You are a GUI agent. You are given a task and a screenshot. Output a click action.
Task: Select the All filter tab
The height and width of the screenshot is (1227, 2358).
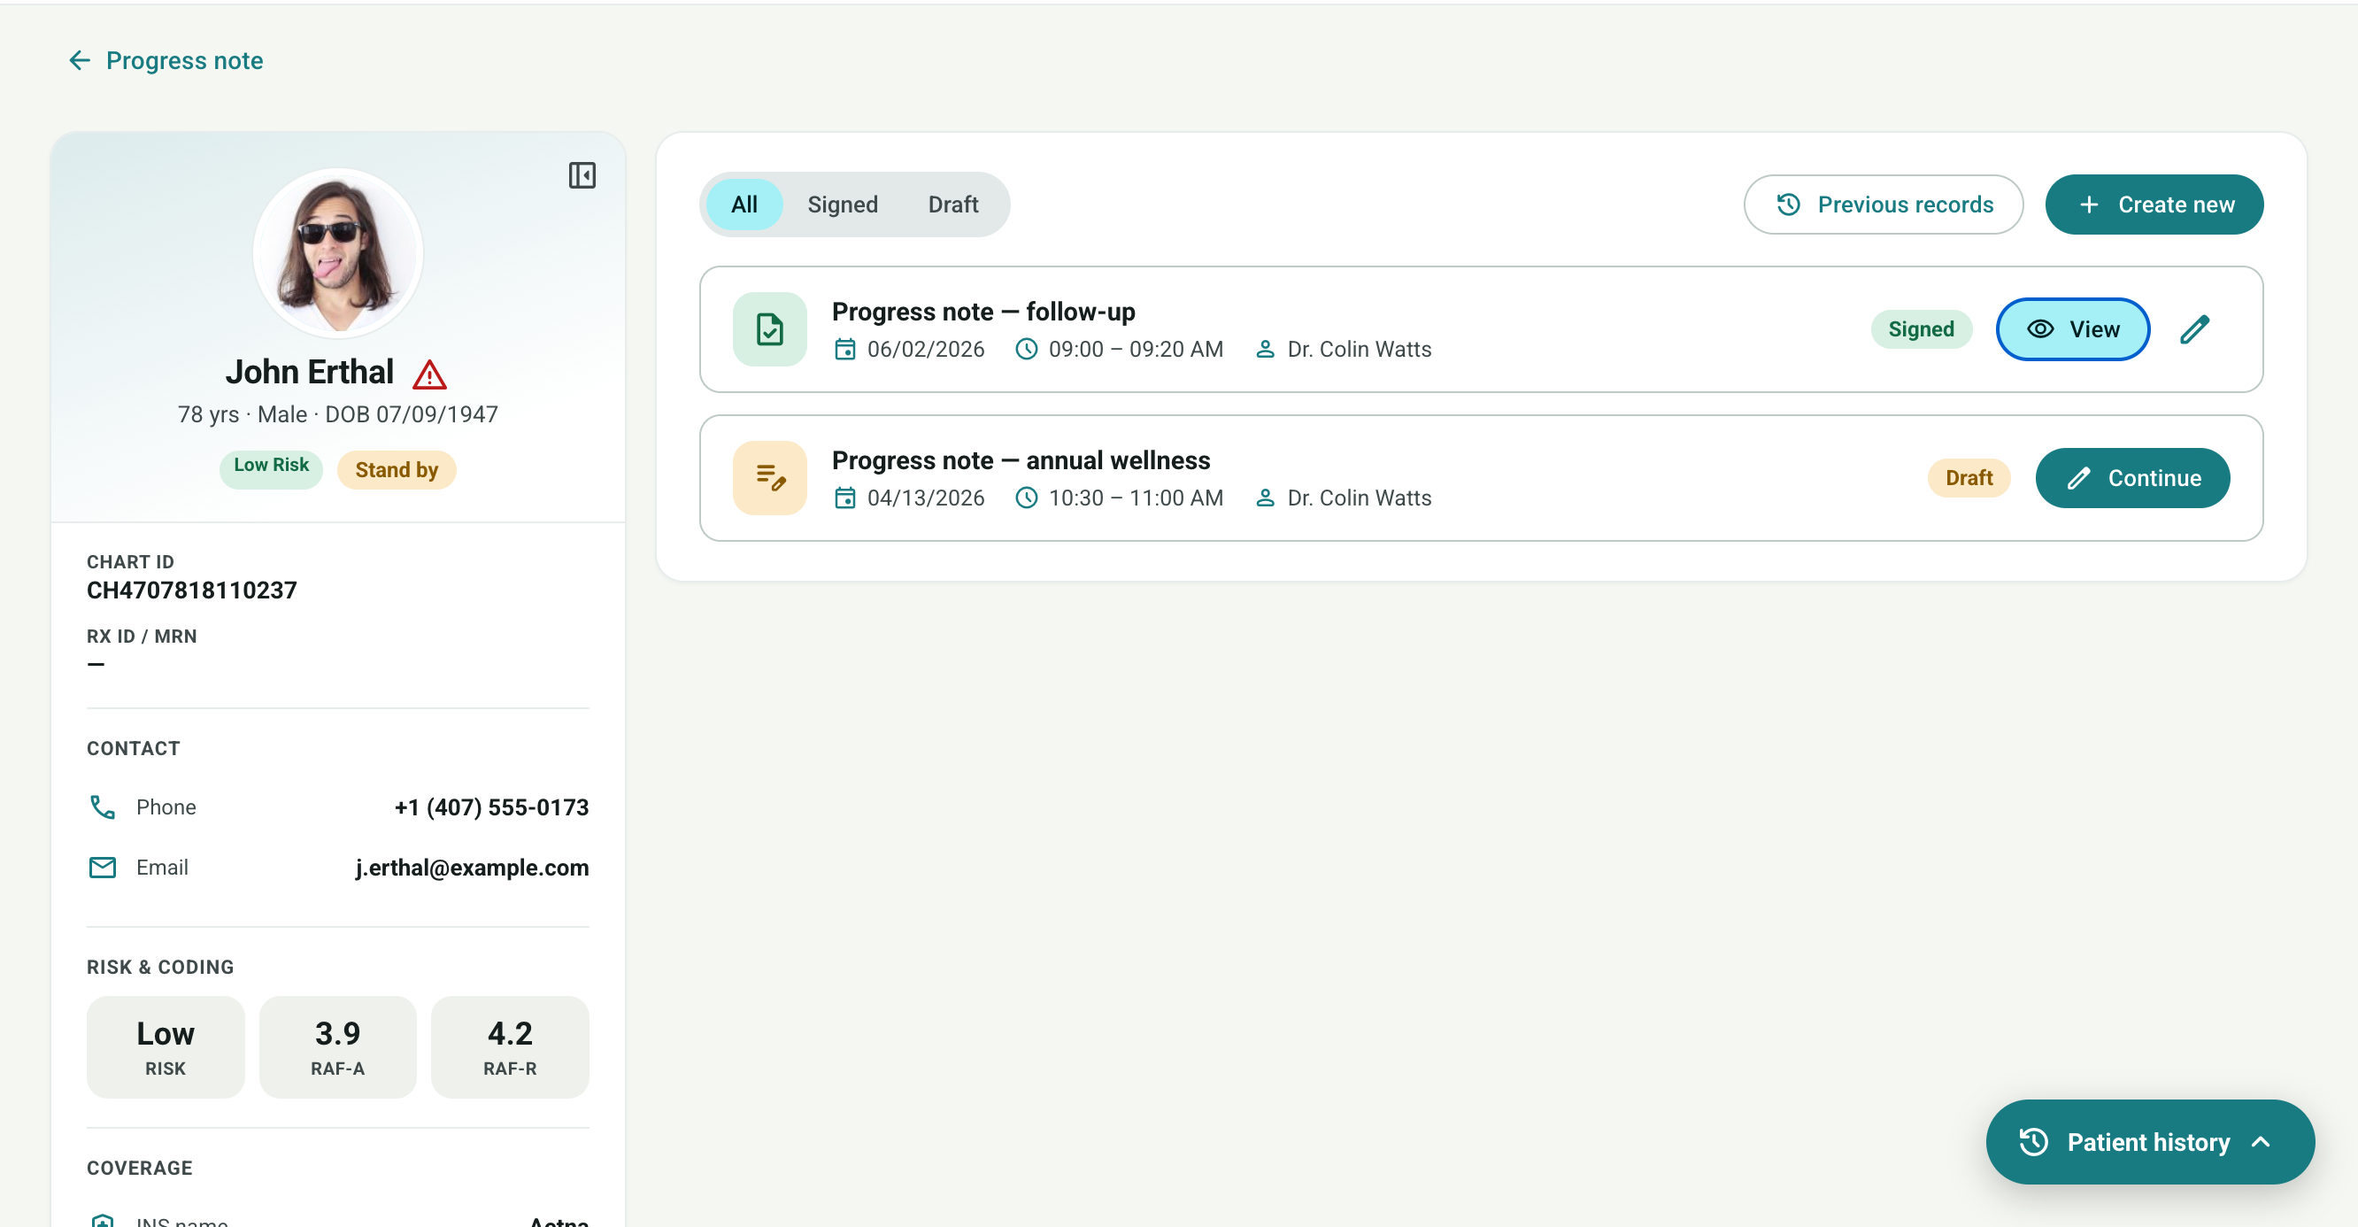tap(744, 204)
